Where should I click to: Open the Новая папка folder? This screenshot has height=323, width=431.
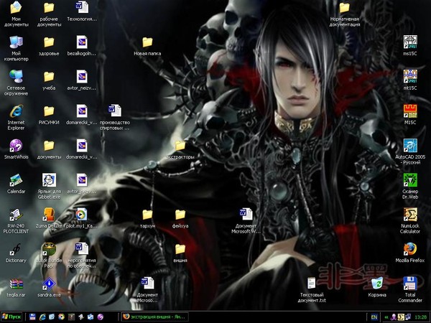coord(147,46)
